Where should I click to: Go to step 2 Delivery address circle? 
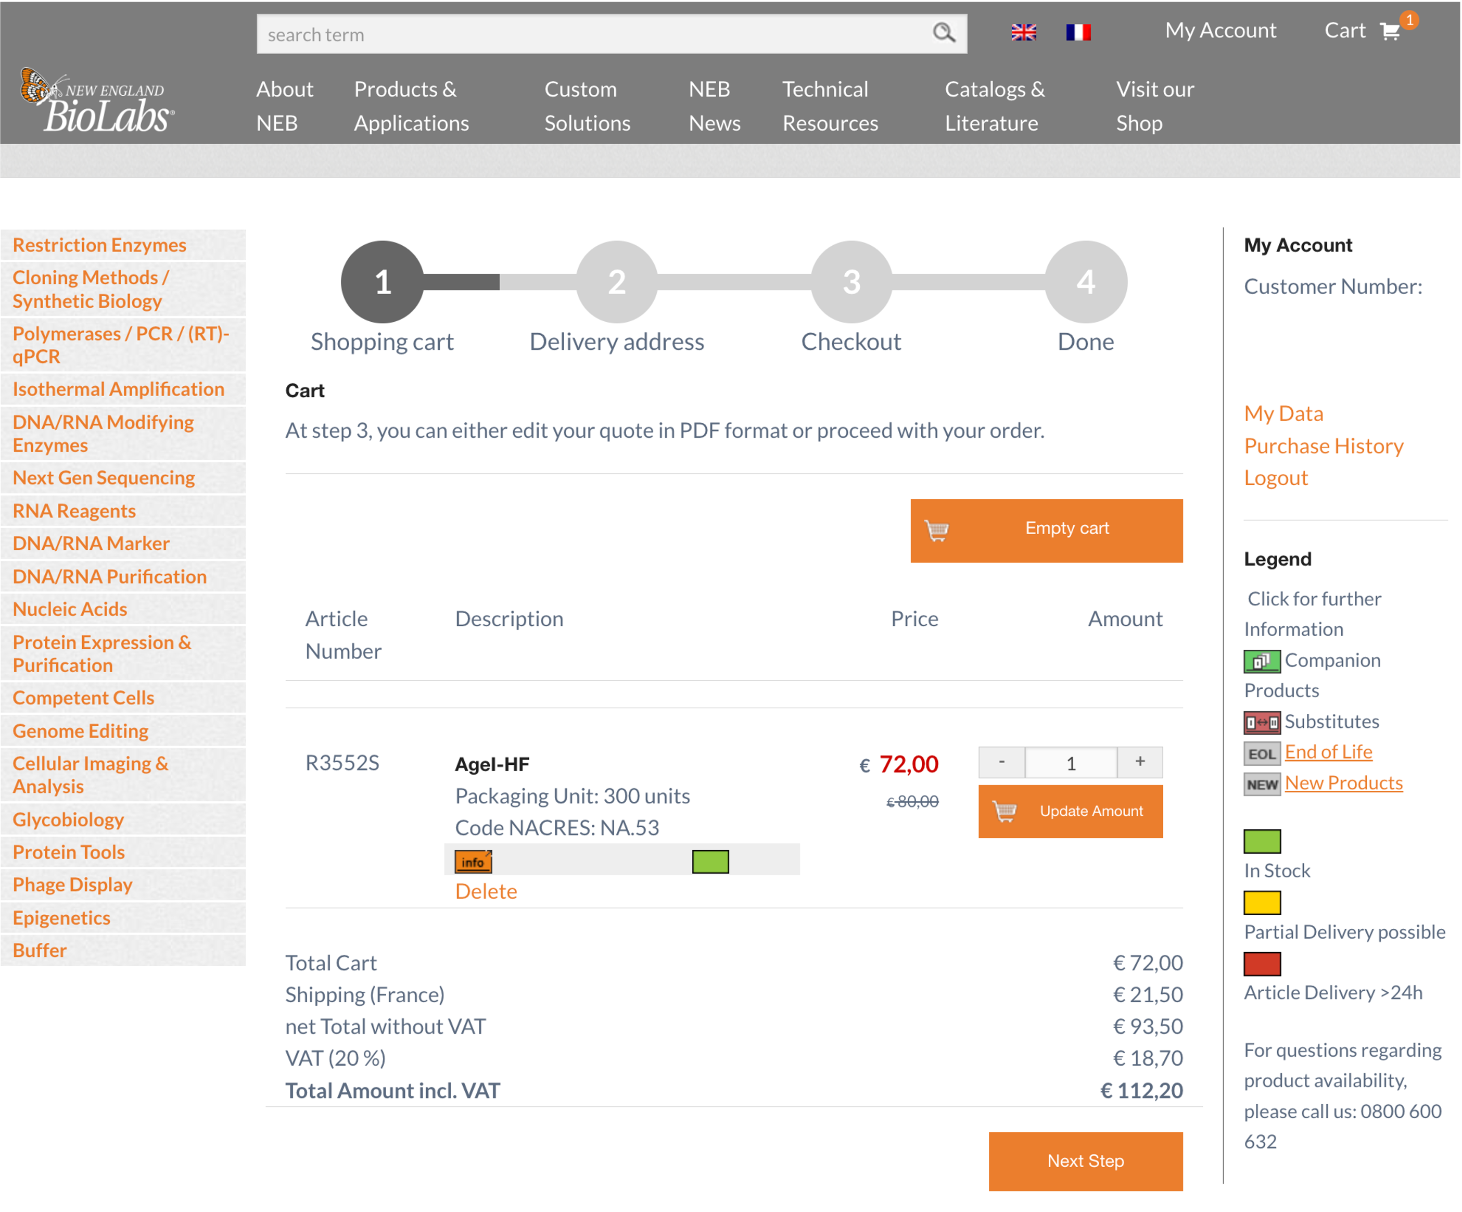tap(617, 282)
